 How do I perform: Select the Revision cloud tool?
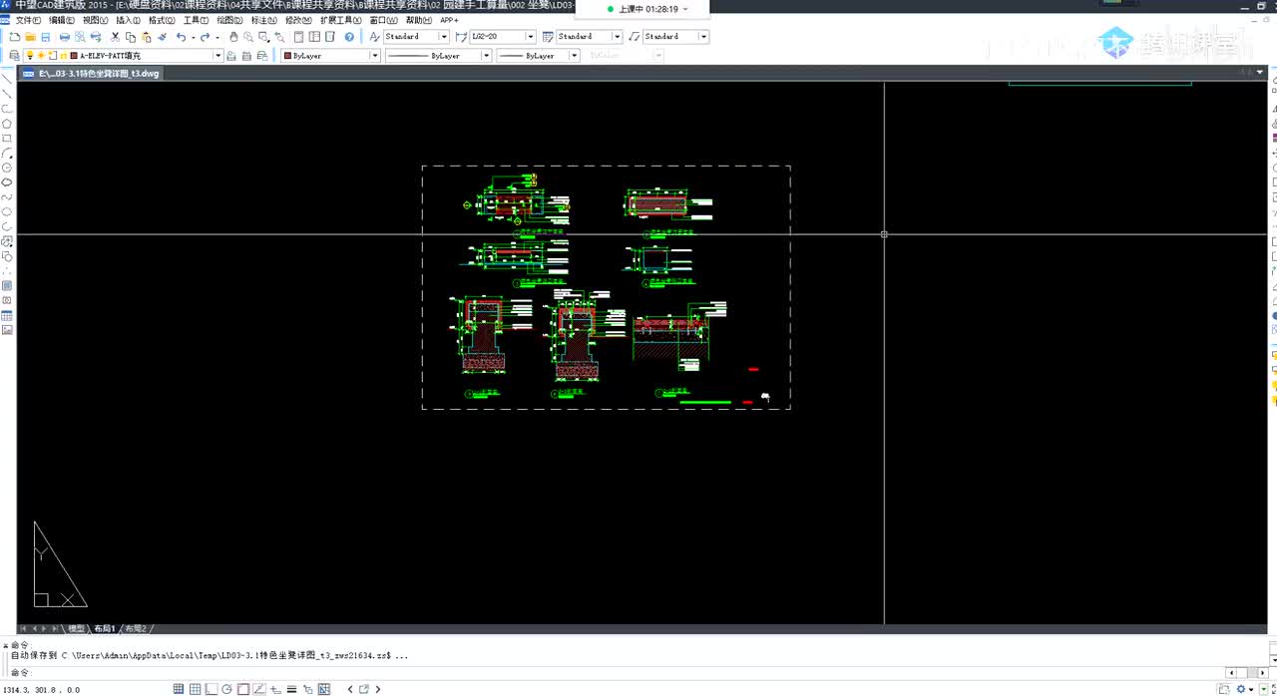coord(7,182)
